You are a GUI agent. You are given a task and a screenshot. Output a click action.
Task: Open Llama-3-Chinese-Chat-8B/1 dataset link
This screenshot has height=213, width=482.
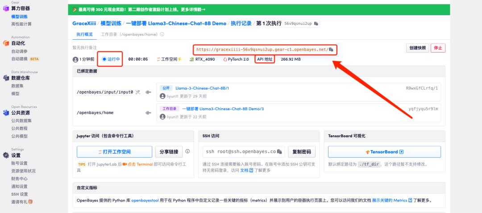click(202, 88)
